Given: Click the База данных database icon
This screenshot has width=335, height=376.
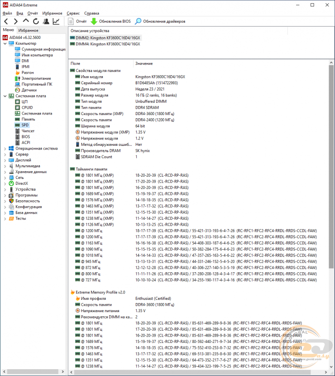Looking at the screenshot, I should click(x=11, y=213).
